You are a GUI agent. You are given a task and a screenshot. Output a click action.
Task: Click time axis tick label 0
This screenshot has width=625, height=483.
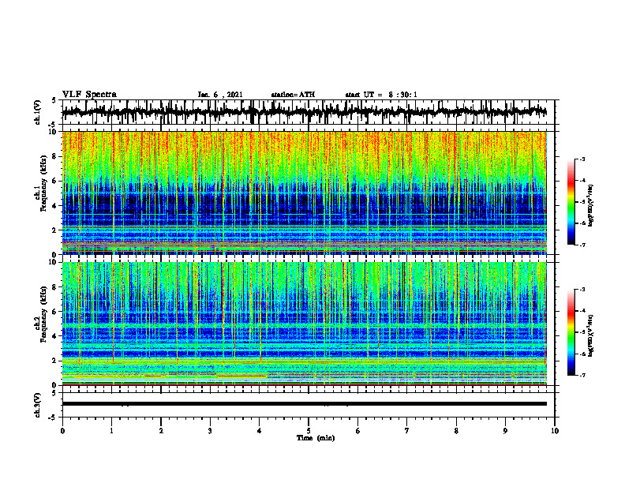(62, 431)
